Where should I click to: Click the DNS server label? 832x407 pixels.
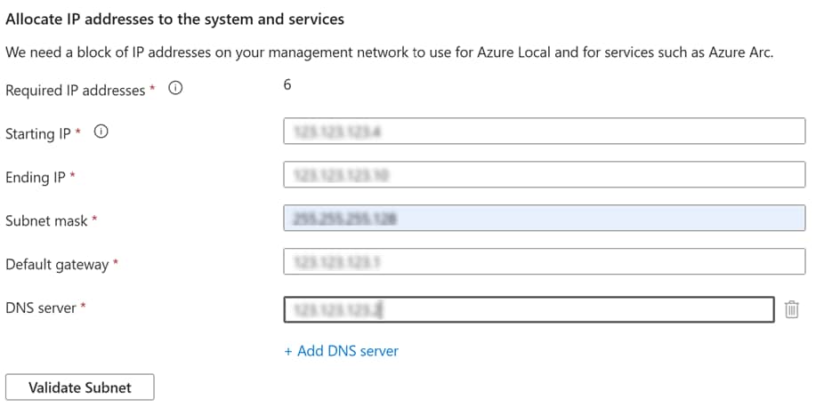(x=41, y=307)
